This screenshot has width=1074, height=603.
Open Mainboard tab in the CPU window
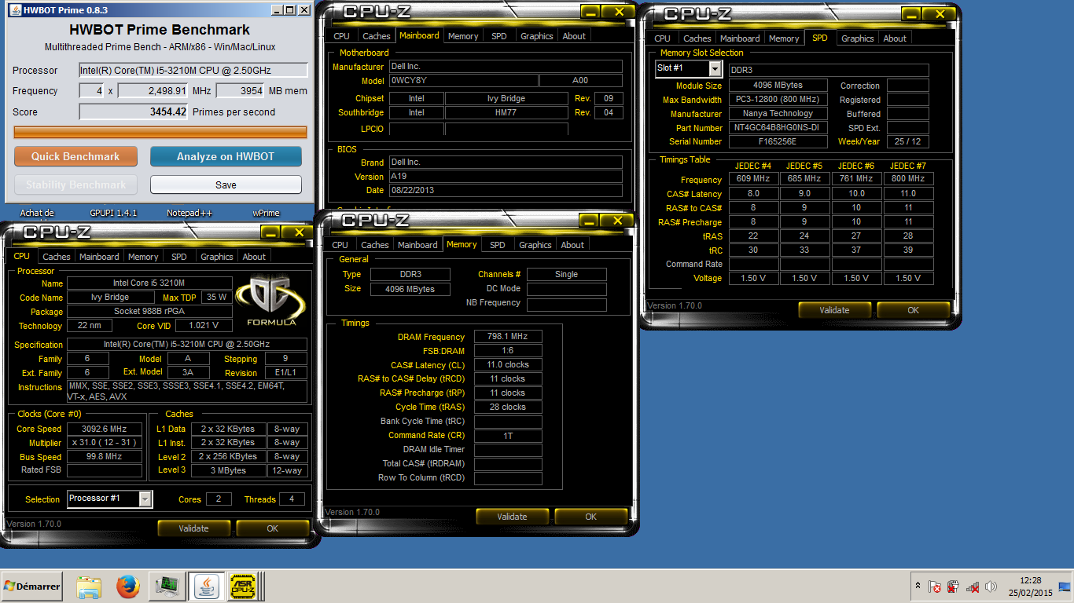[99, 257]
